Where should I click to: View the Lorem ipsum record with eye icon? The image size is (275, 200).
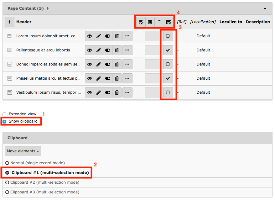pos(90,36)
